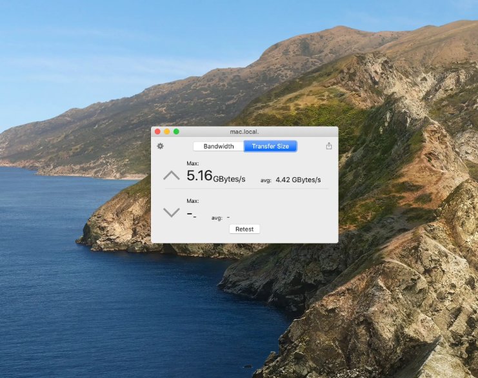Select the Transfer Size tab
This screenshot has height=378, width=478.
270,147
